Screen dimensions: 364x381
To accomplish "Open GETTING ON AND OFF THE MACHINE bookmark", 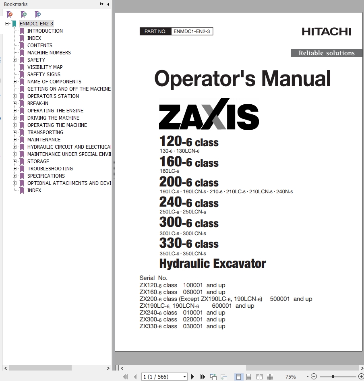I will coord(69,89).
